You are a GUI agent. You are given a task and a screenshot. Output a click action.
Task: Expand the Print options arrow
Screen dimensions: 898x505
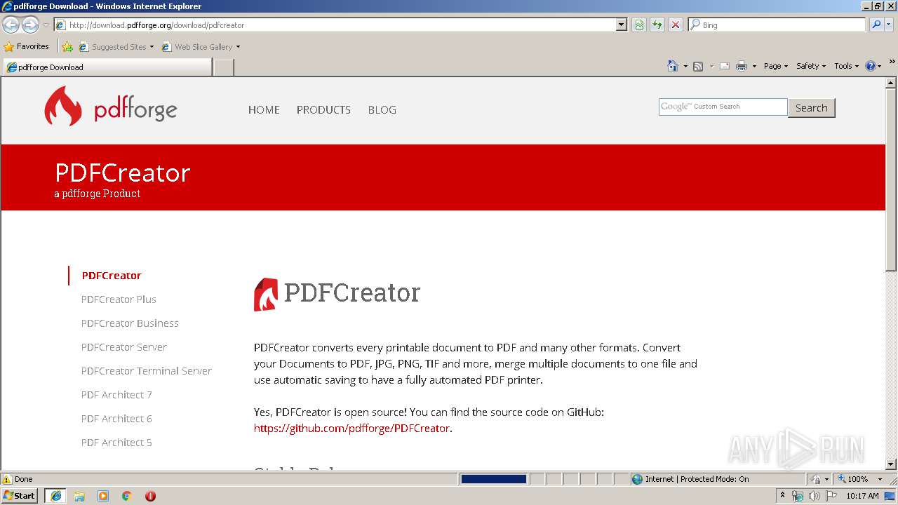[x=754, y=66]
